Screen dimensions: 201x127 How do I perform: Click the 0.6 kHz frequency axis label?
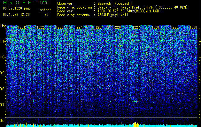[3, 121]
